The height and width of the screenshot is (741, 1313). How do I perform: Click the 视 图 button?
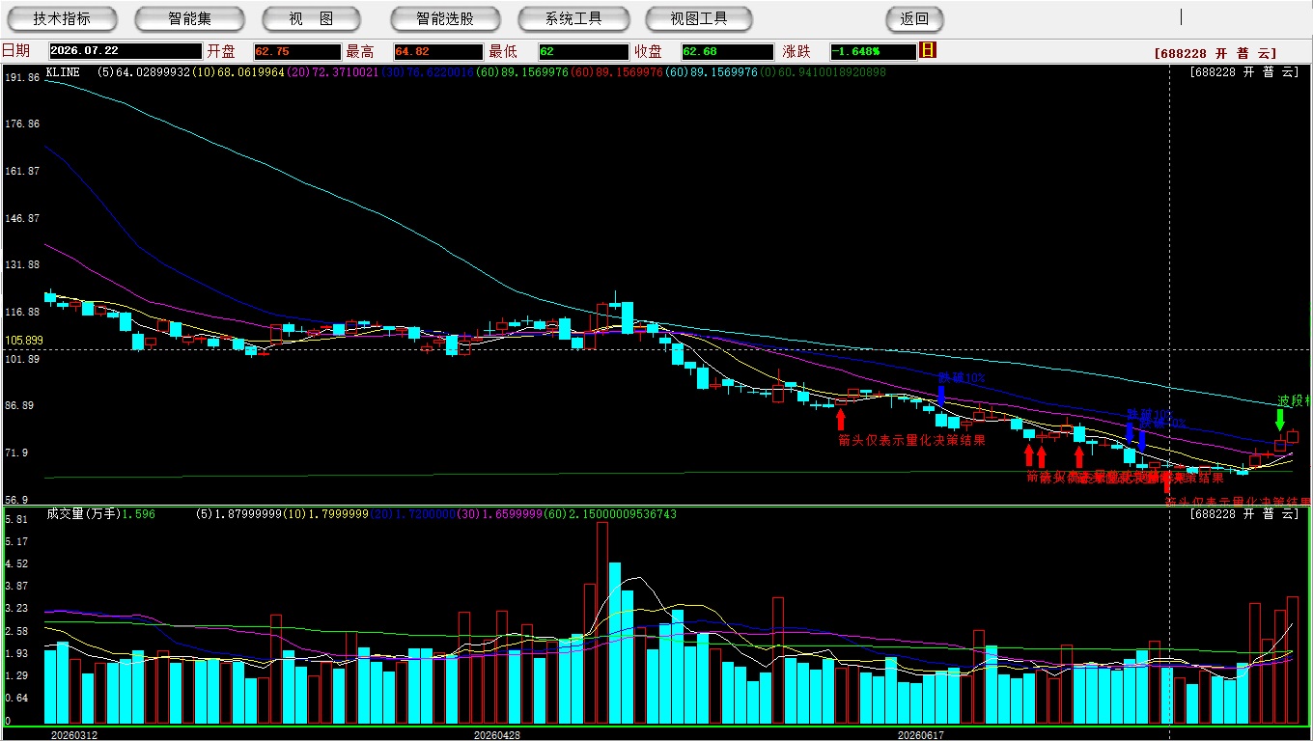311,18
